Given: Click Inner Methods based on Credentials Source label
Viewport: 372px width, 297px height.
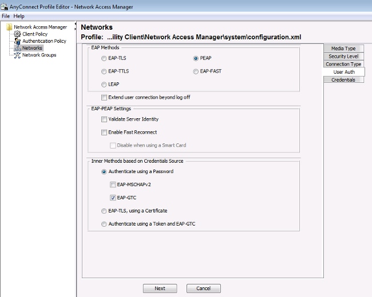Looking at the screenshot, I should point(137,161).
